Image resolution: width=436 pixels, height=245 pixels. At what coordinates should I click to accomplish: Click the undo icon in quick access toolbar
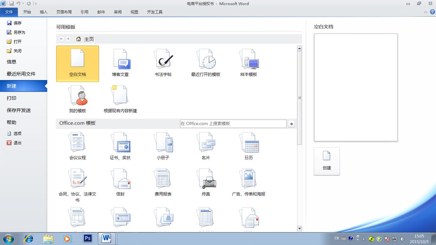pos(18,4)
